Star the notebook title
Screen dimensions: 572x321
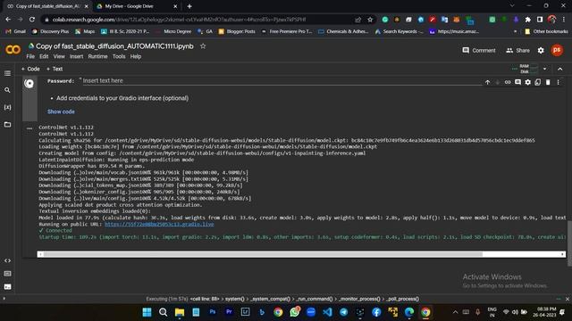click(203, 46)
